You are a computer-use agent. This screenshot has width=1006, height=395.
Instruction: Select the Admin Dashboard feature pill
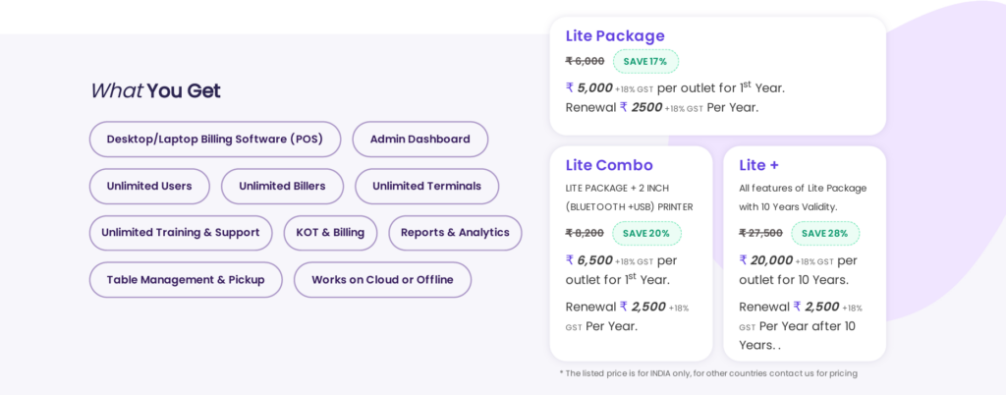pos(419,140)
